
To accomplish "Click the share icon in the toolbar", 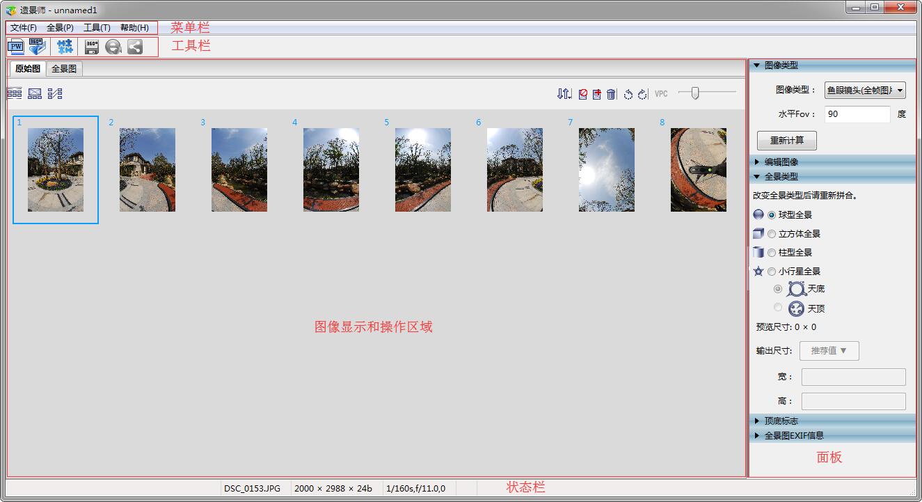I will 134,47.
